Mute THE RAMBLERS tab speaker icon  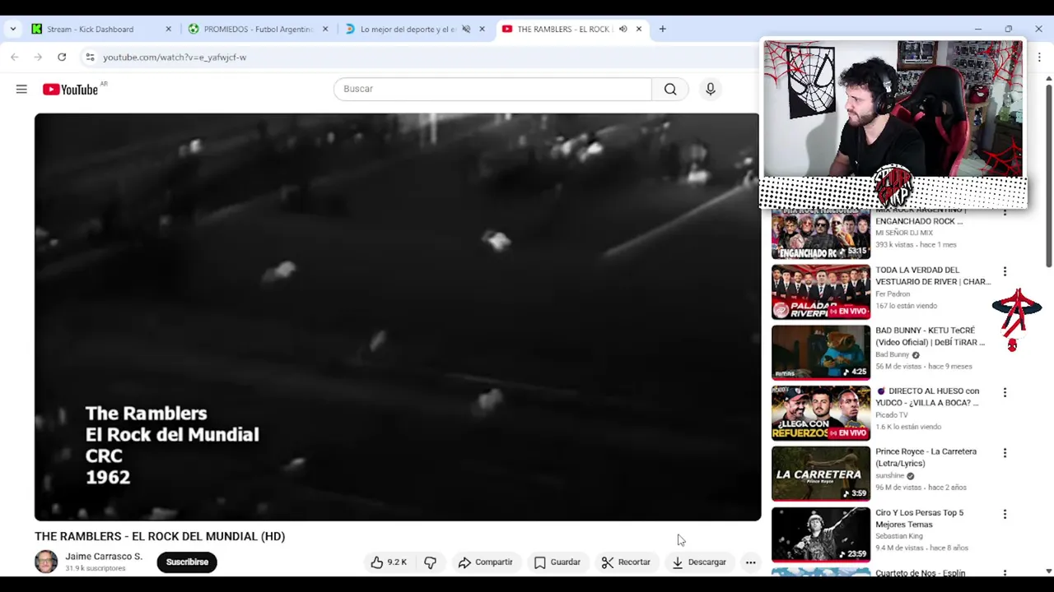coord(623,29)
